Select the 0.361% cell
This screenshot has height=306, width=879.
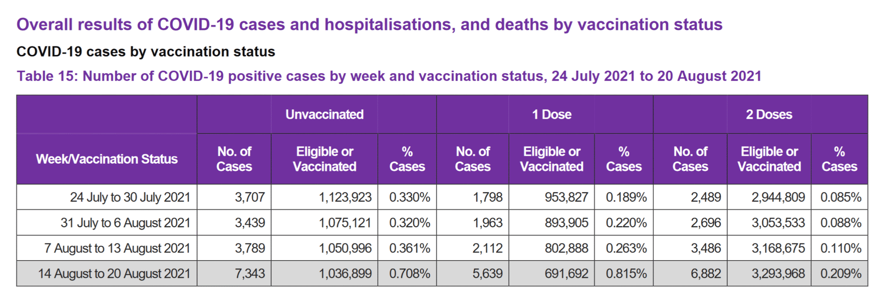point(409,248)
